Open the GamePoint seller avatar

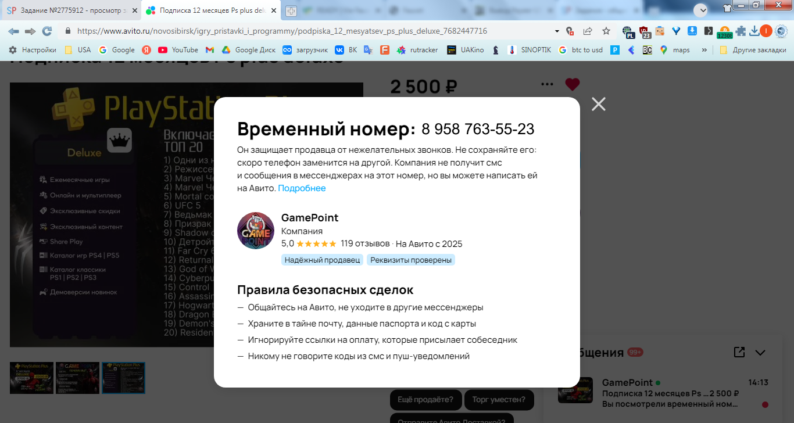256,231
